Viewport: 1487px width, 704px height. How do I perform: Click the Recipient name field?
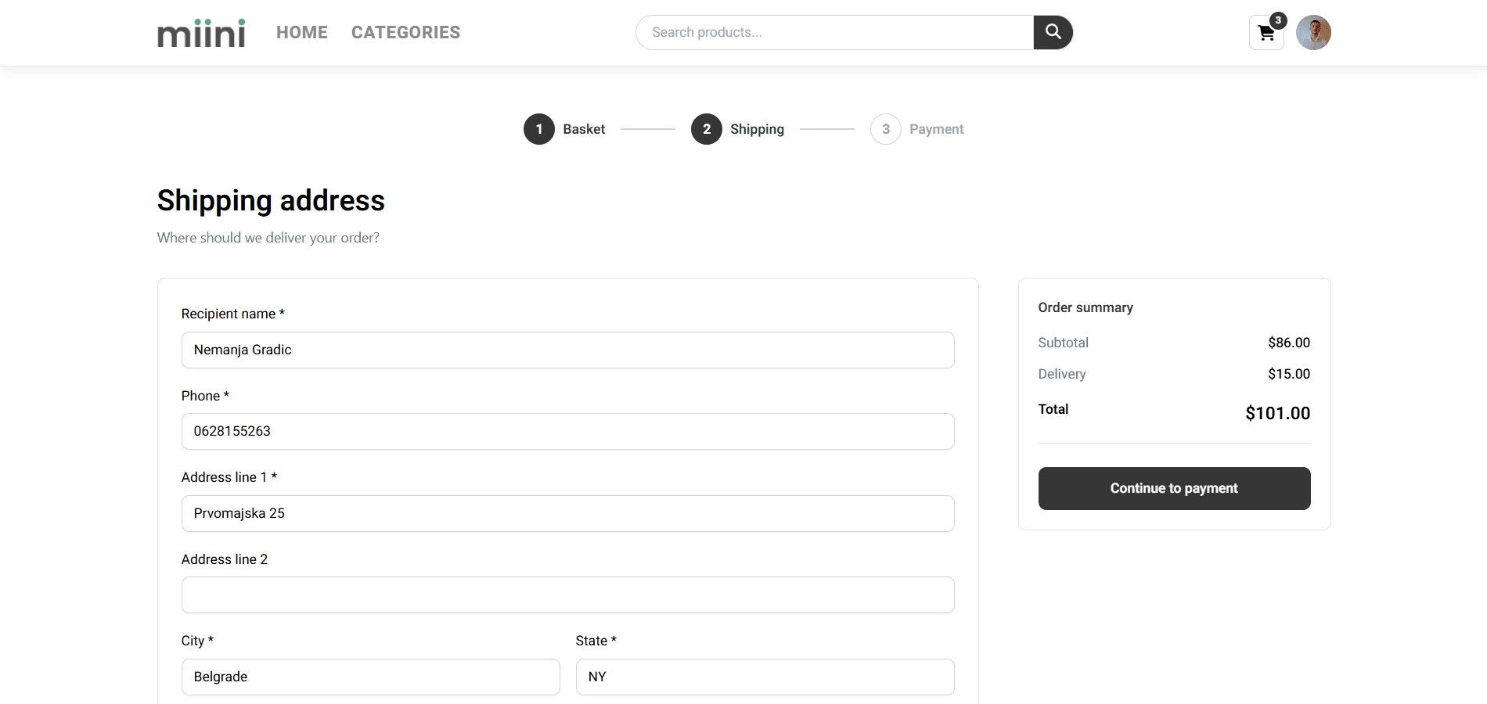568,350
